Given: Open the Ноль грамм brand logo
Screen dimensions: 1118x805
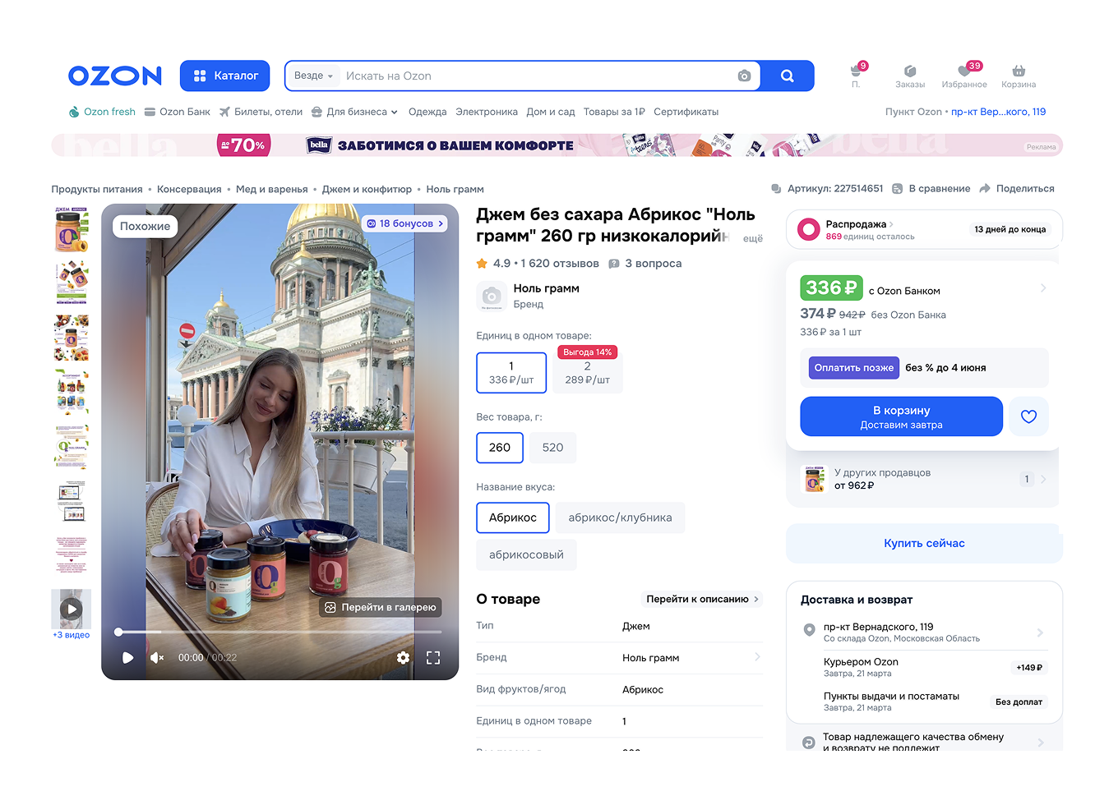Looking at the screenshot, I should pos(492,296).
